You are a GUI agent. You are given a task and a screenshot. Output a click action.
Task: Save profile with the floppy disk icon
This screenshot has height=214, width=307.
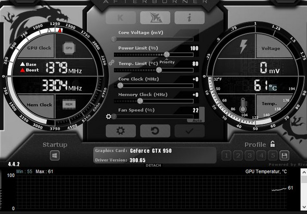coord(284,156)
